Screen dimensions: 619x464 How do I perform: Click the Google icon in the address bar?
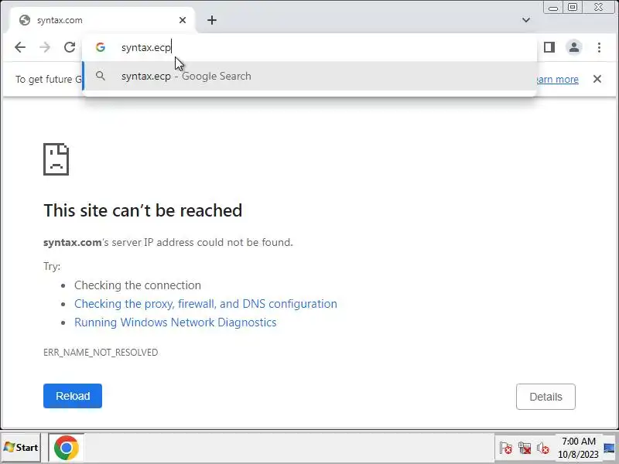101,47
